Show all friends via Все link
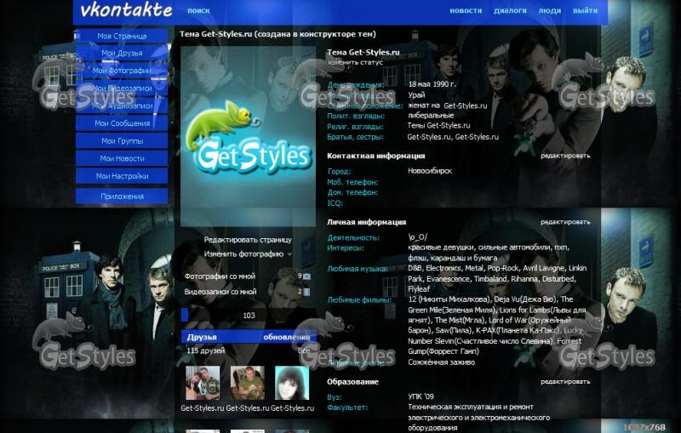The height and width of the screenshot is (433, 681). pyautogui.click(x=304, y=350)
